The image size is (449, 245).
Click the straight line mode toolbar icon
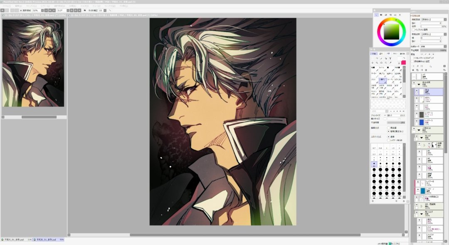pyautogui.click(x=110, y=10)
